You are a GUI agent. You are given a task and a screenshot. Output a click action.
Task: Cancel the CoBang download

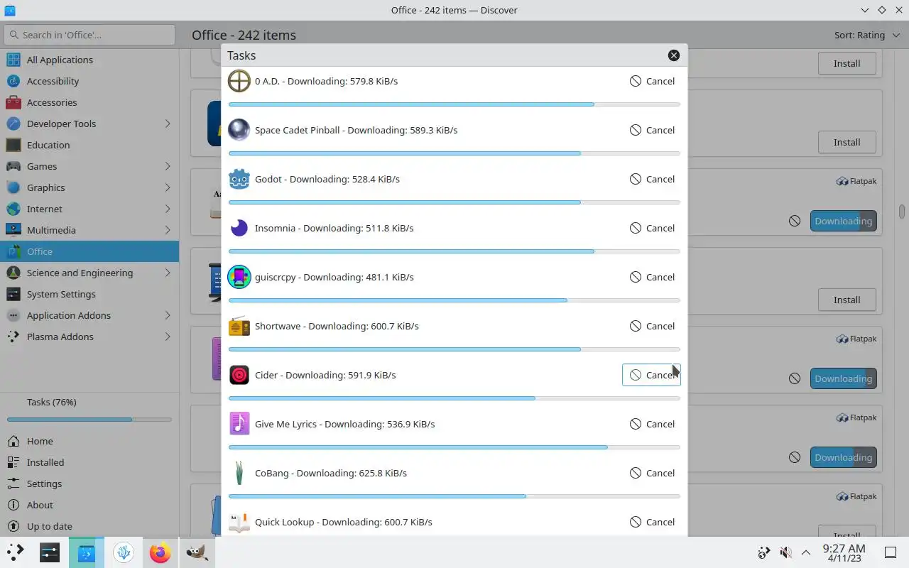tap(652, 473)
